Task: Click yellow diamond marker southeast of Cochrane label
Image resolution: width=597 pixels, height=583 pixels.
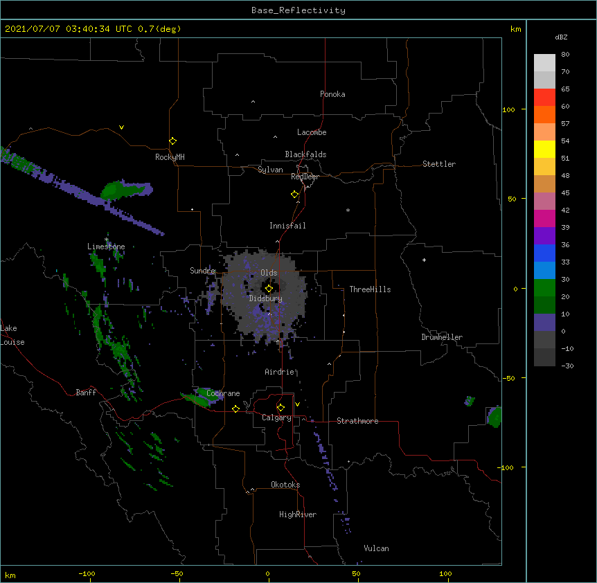Action: [x=235, y=409]
